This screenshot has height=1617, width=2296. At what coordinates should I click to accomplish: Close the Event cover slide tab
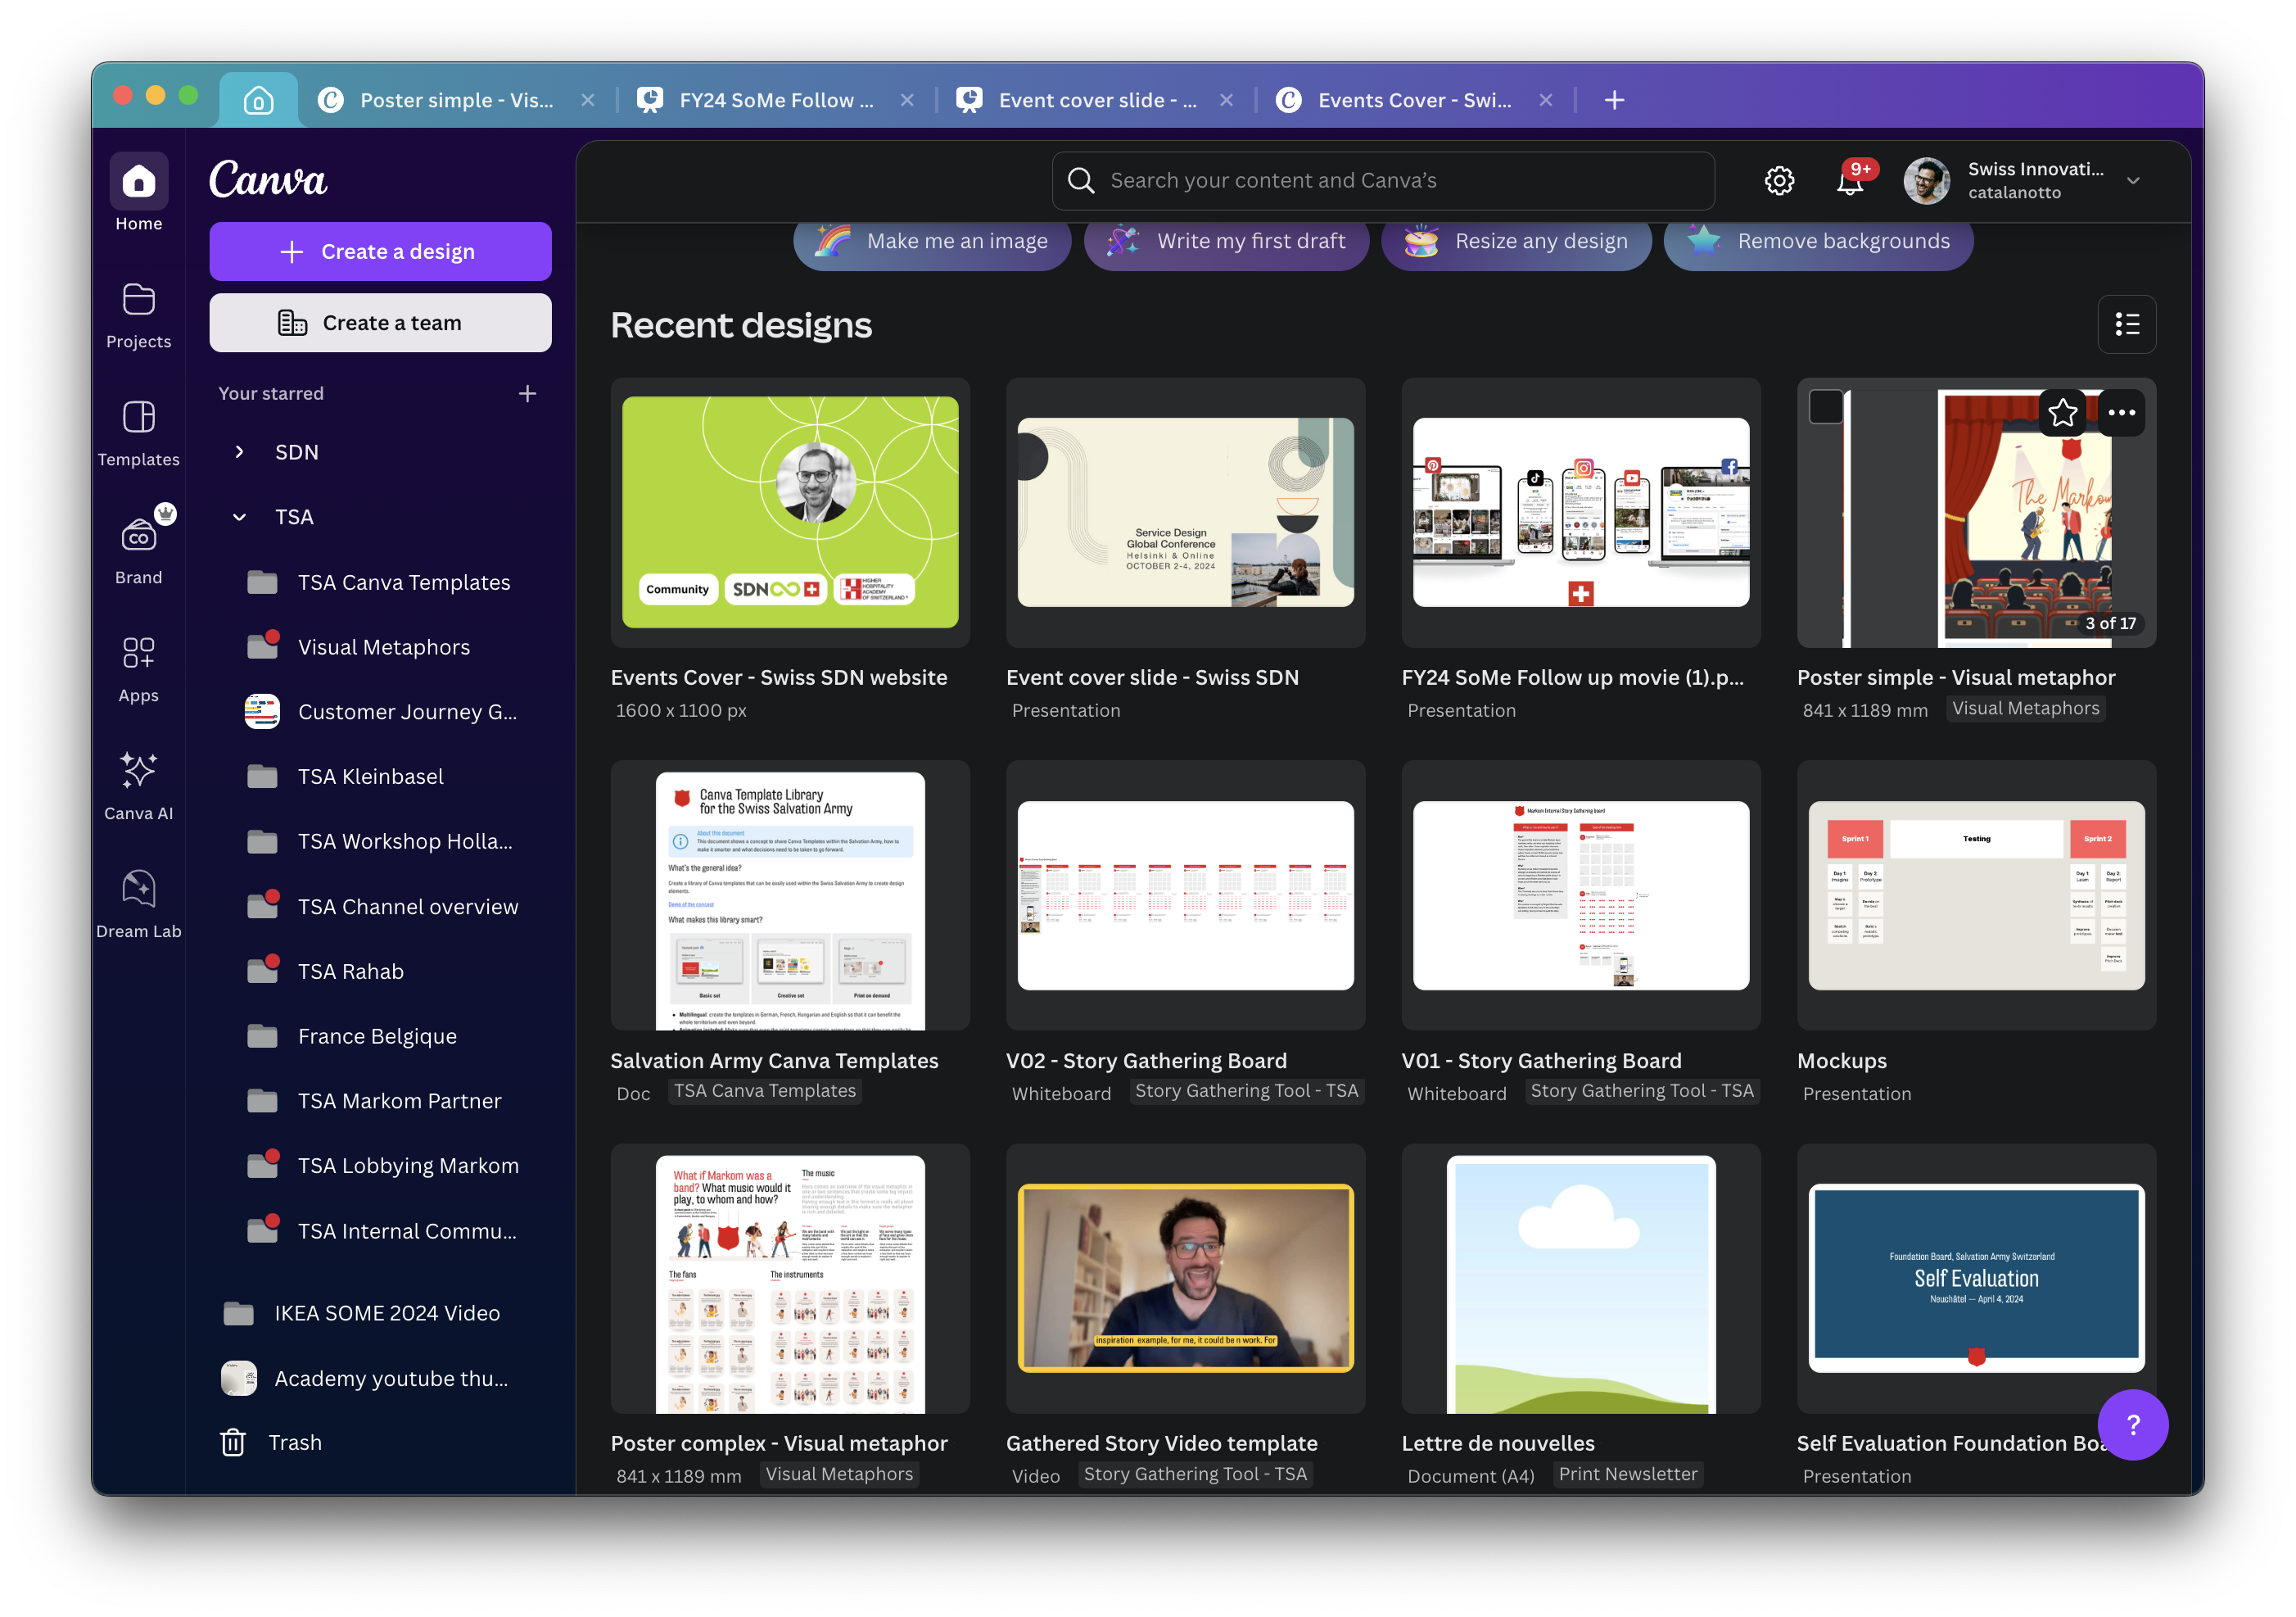click(x=1226, y=100)
